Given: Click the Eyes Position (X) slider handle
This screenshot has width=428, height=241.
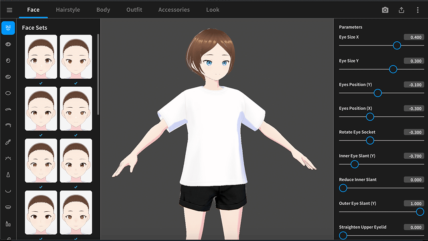Looking at the screenshot, I should [x=370, y=117].
